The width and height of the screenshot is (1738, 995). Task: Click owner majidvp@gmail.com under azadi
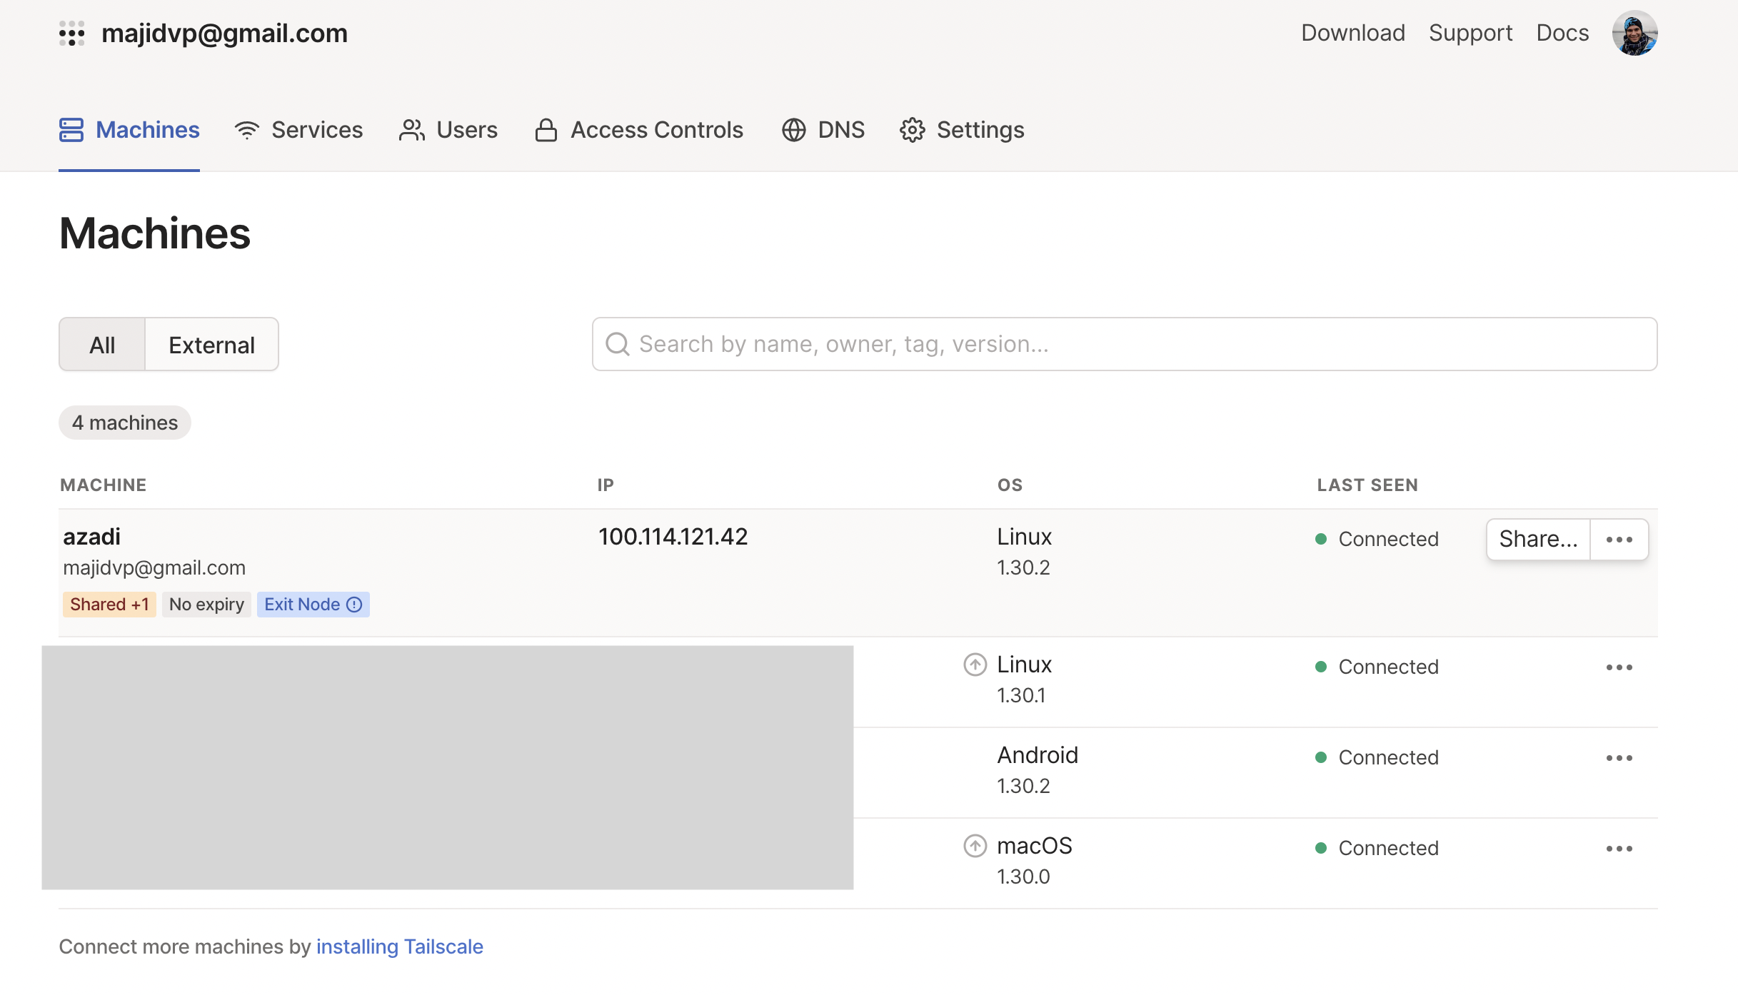pyautogui.click(x=154, y=567)
